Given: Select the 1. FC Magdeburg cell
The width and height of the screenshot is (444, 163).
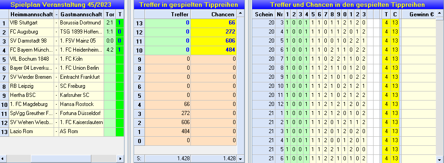Looking at the screenshot, I should coord(31,104).
